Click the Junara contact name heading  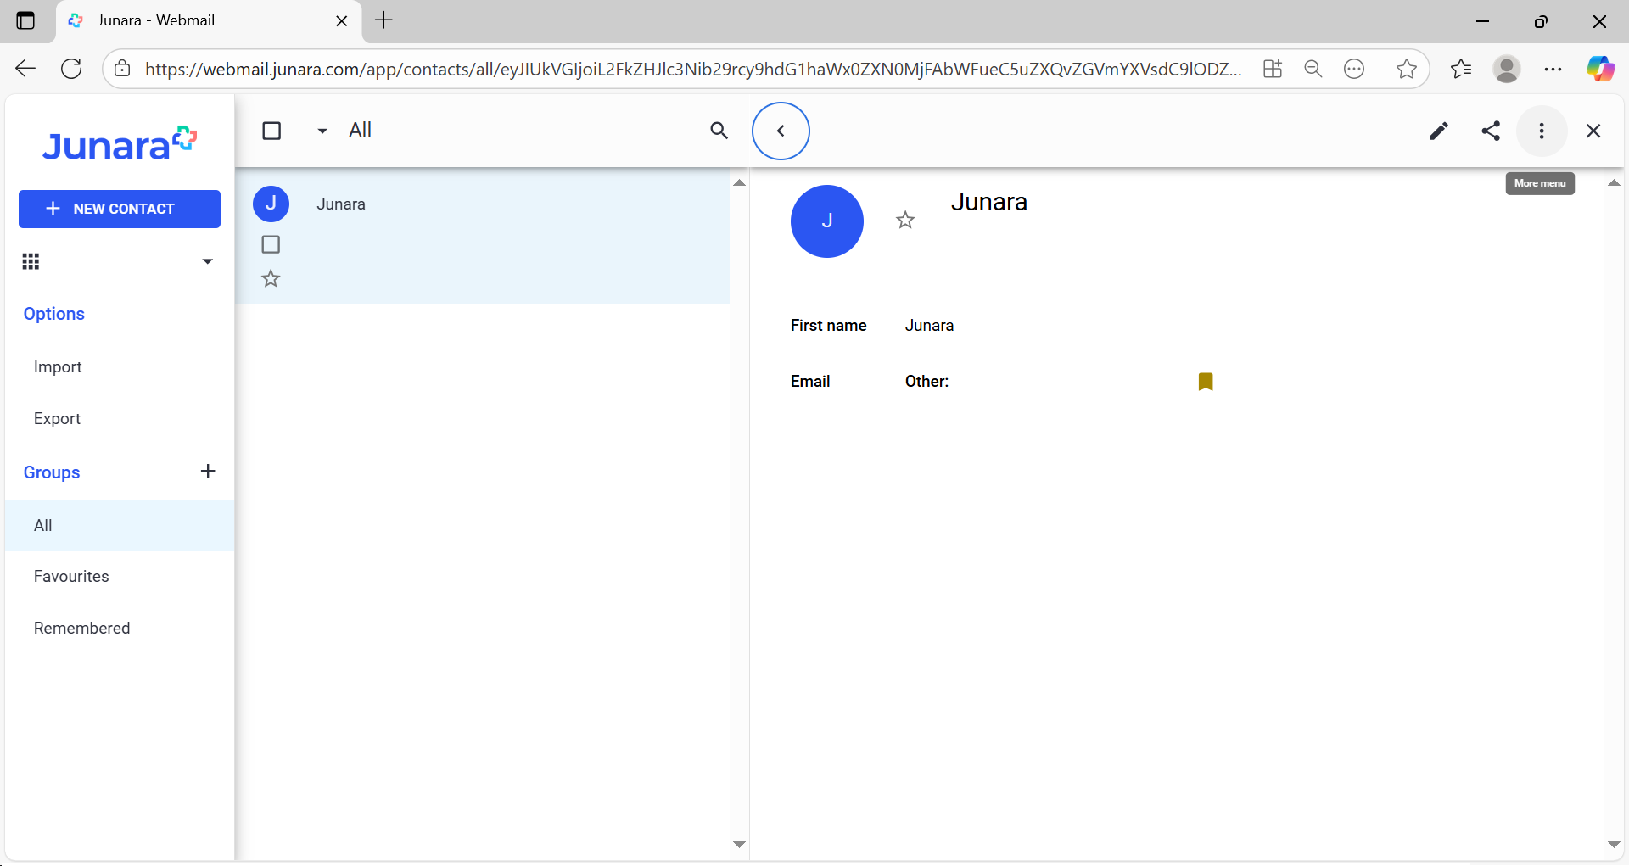point(989,202)
